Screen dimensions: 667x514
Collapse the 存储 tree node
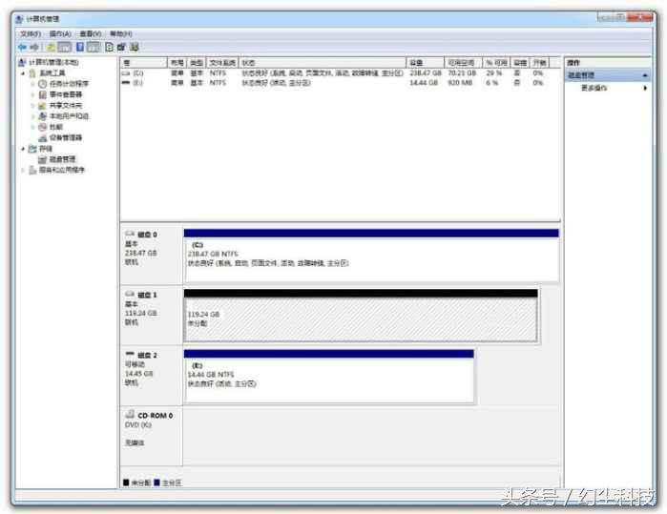(x=23, y=149)
